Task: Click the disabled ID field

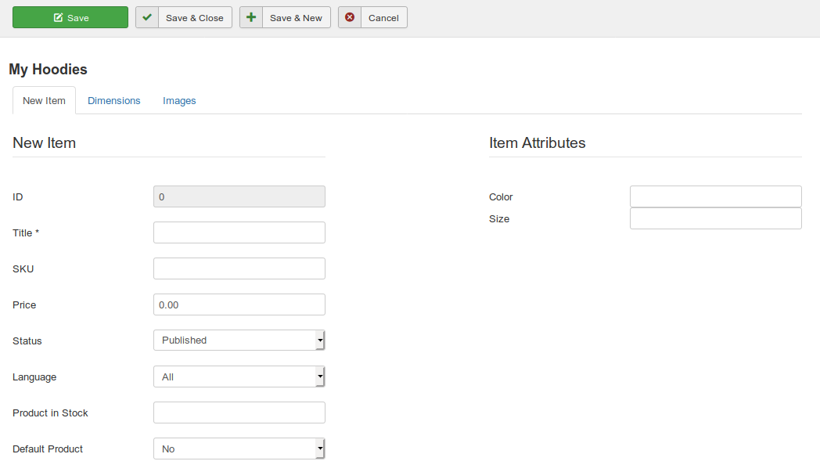Action: pos(239,196)
